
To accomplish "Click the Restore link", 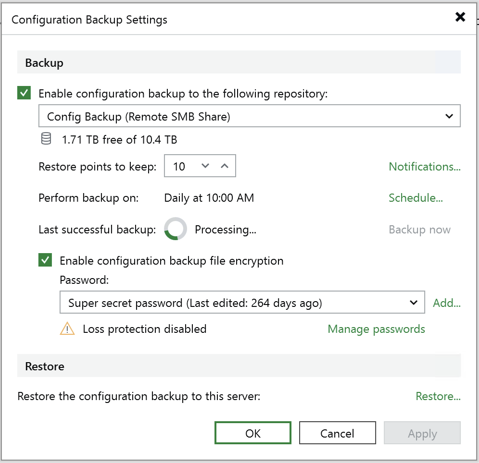I will [438, 396].
